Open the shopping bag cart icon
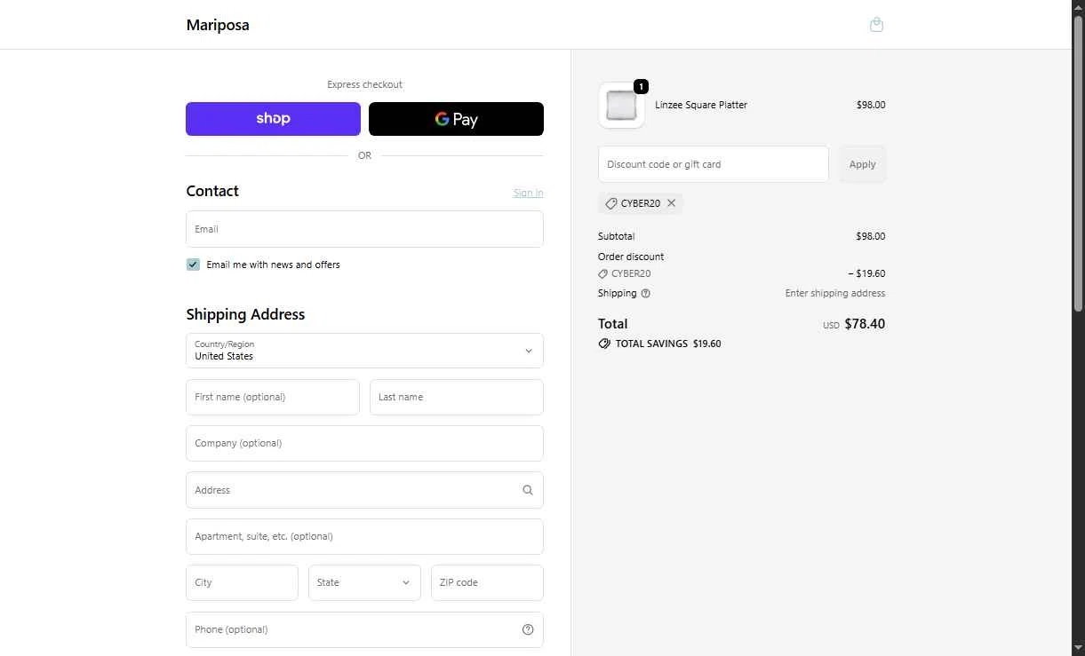The image size is (1085, 656). tap(876, 25)
